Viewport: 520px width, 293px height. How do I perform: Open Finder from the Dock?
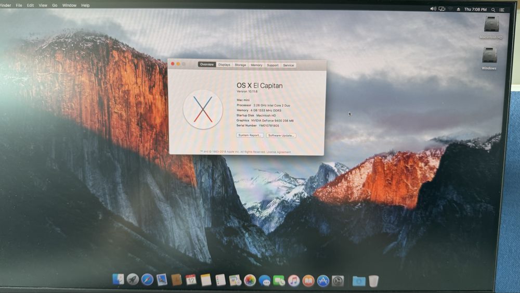tap(118, 279)
